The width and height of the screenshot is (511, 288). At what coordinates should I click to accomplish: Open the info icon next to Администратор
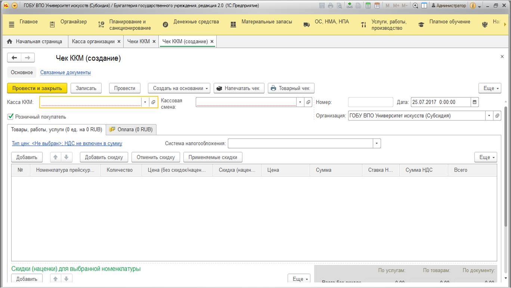click(473, 6)
